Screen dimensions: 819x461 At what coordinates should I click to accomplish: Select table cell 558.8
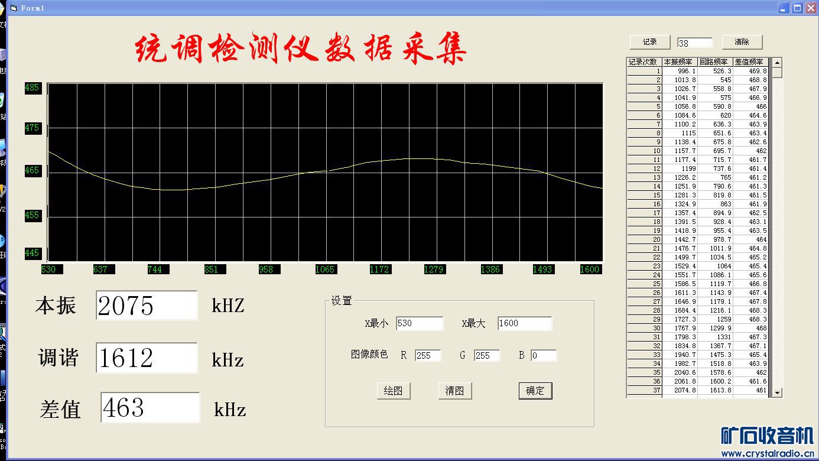click(x=715, y=89)
